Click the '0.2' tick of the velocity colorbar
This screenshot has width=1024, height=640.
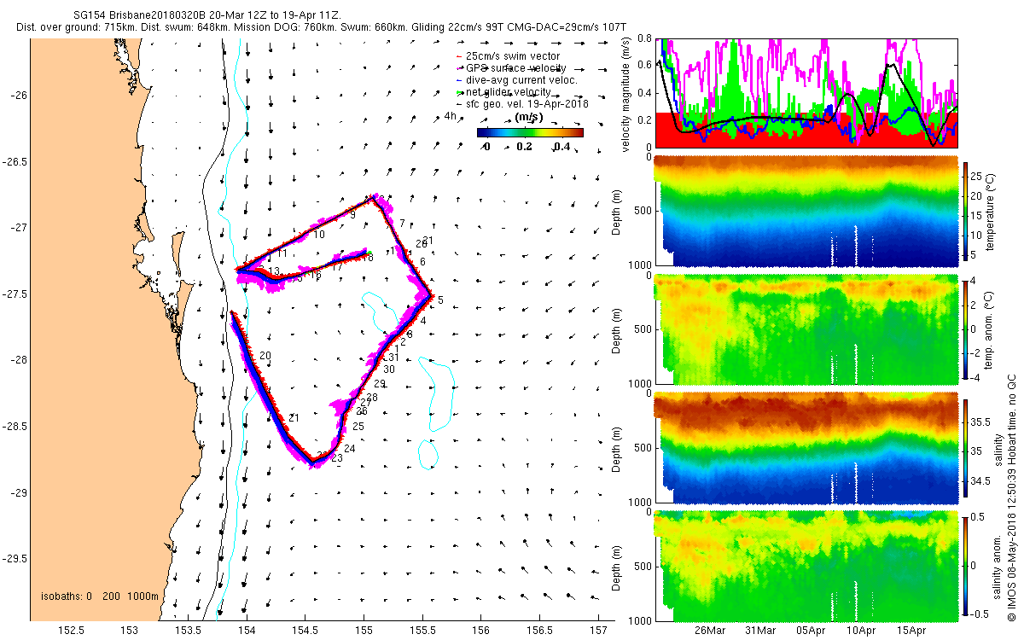coord(524,147)
